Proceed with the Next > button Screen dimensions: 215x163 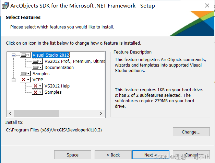pos(151,155)
